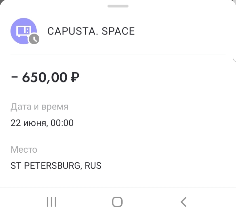Tap the word SPACE in merchant title
The image size is (236, 218).
pyautogui.click(x=118, y=31)
